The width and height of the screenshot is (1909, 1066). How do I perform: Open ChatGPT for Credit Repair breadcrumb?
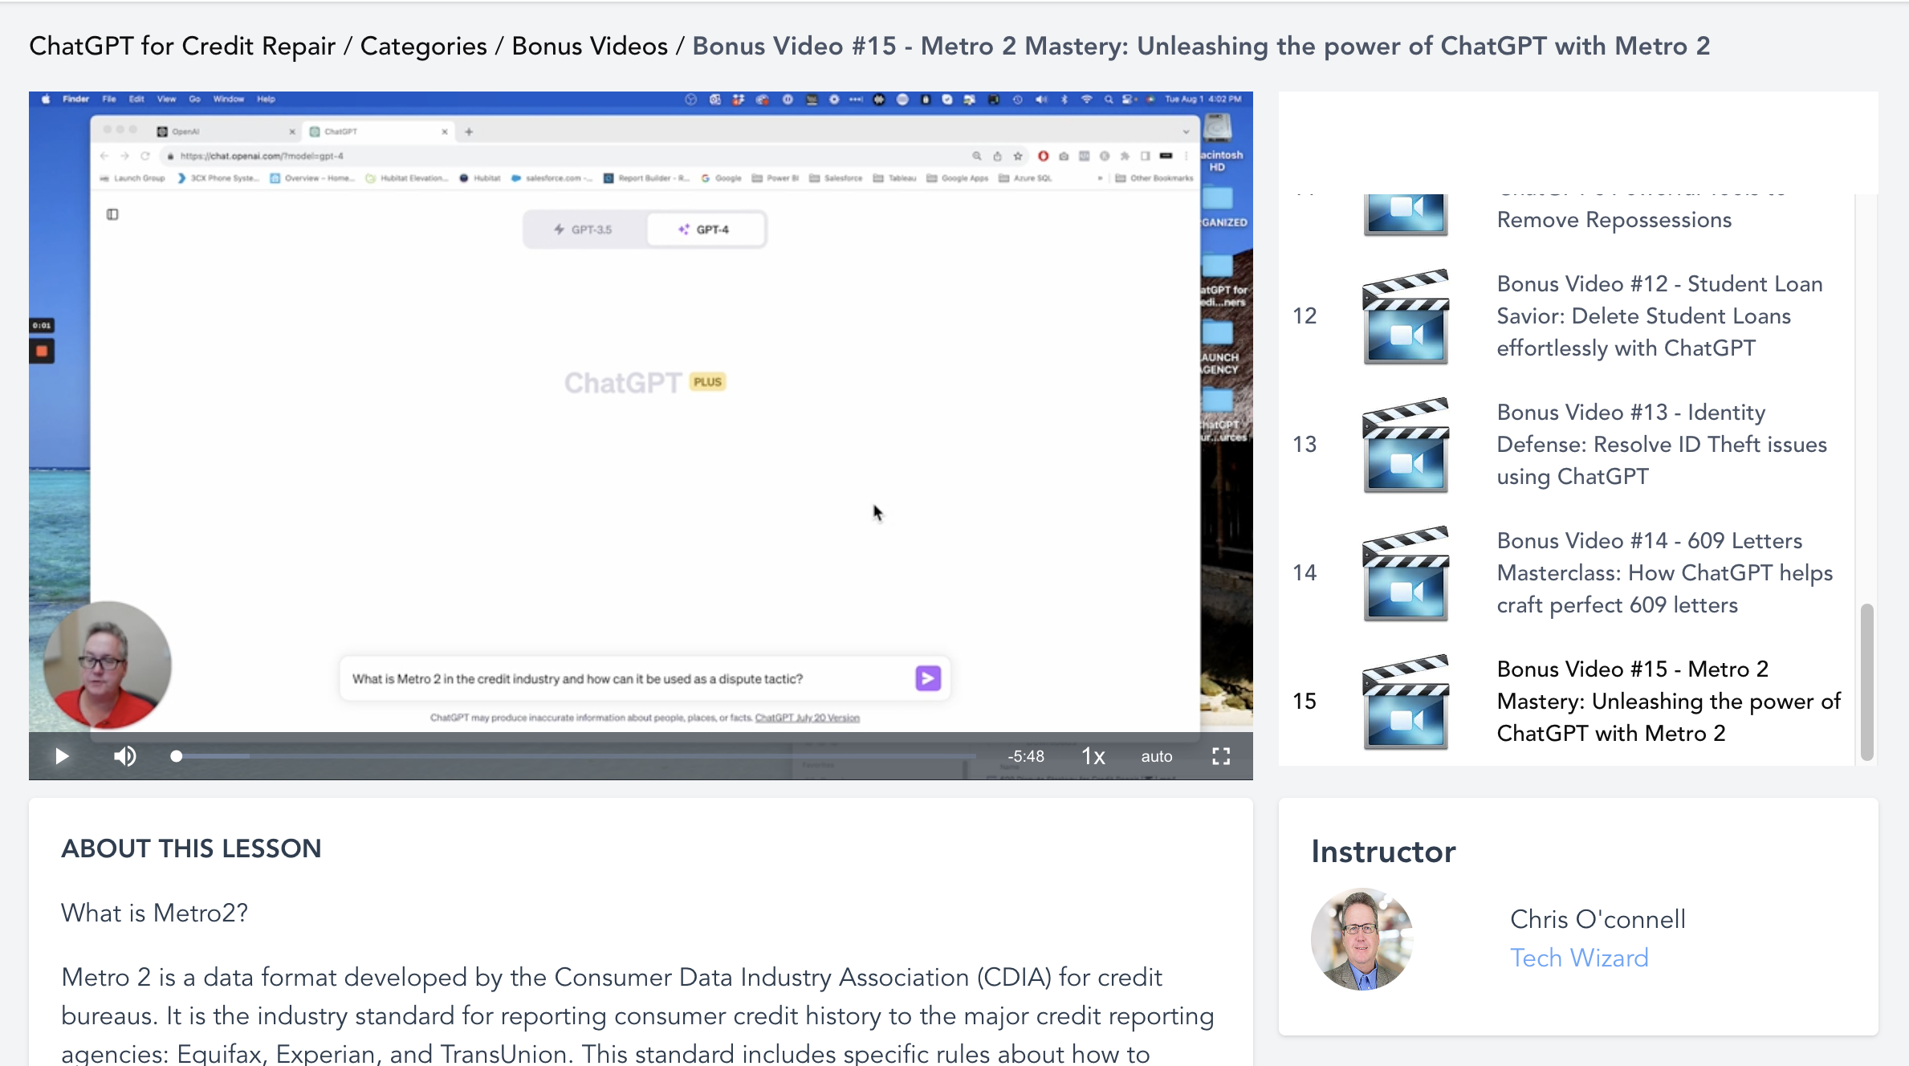tap(182, 46)
